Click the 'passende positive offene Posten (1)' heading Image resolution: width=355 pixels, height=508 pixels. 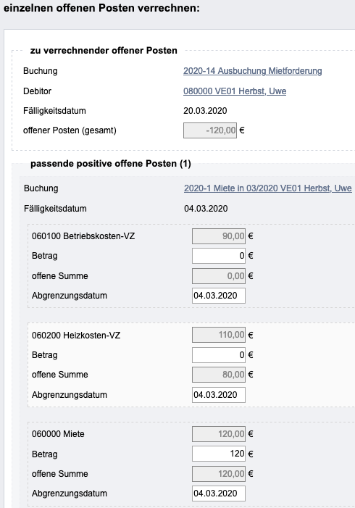110,164
